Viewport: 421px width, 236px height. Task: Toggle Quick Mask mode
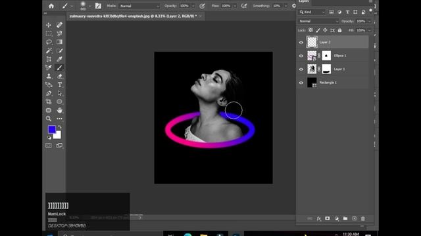49,146
